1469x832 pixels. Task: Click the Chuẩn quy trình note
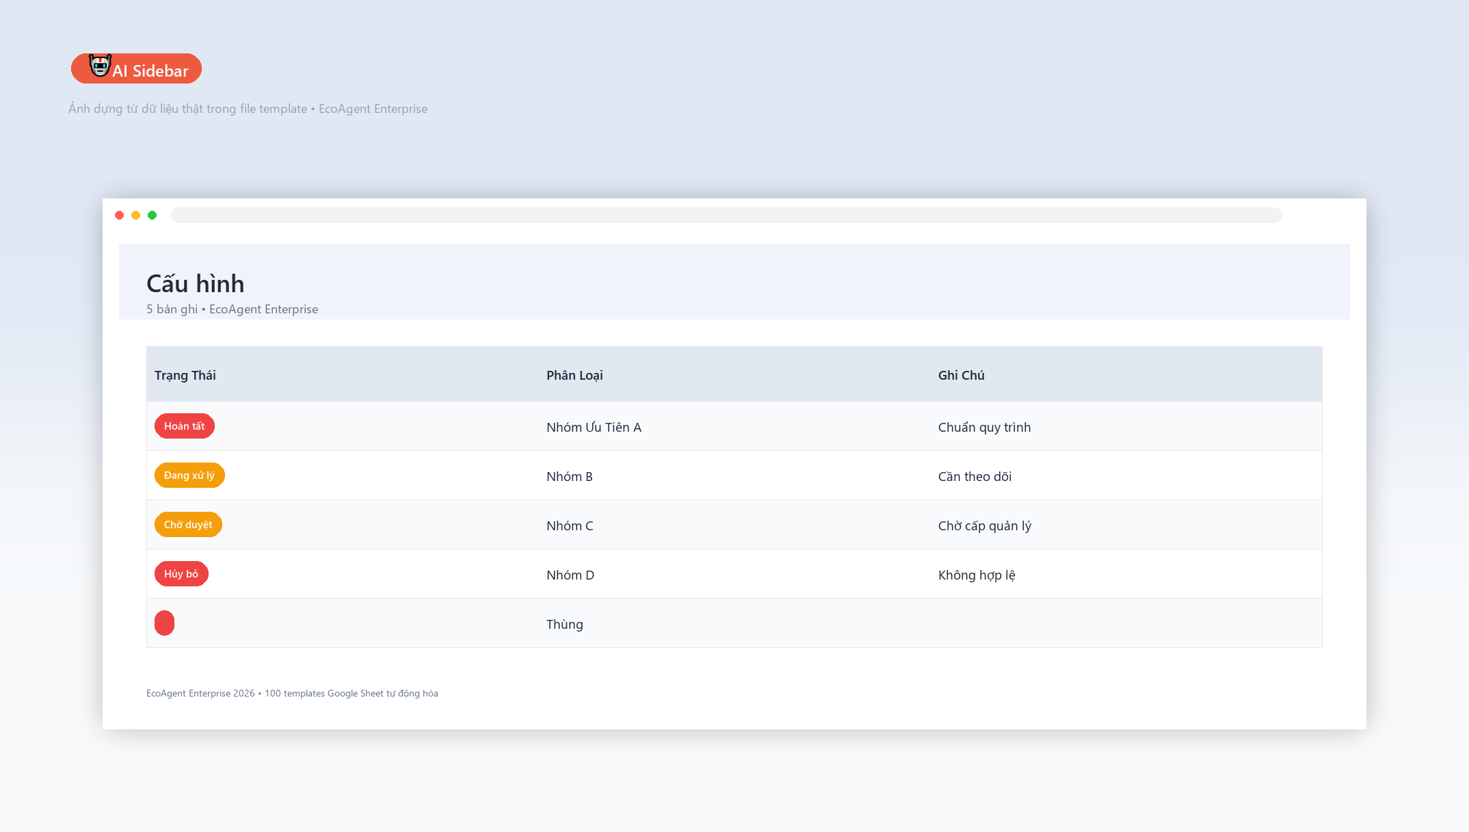(984, 427)
